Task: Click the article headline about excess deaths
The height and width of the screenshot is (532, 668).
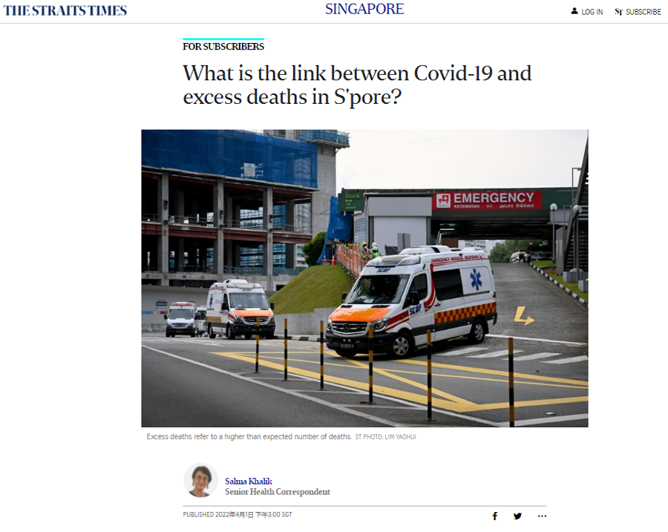Action: 357,85
